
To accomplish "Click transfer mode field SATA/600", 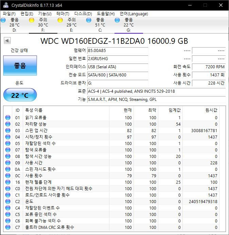I will 118,75.
